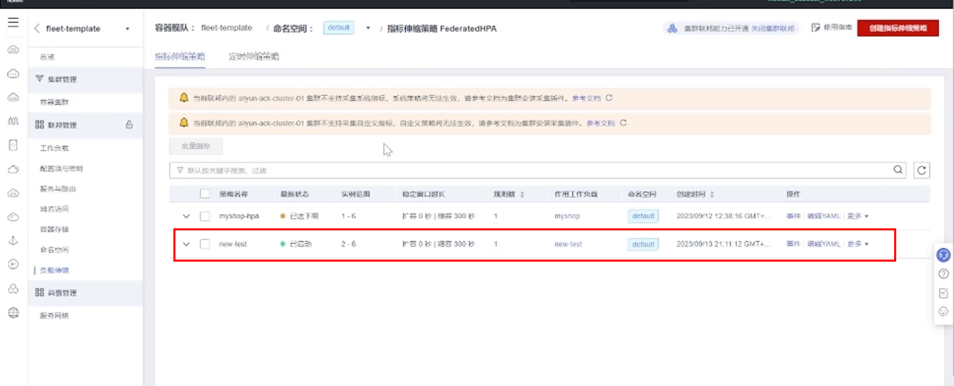
Task: Open the fleet-template switcher dropdown
Action: [x=127, y=29]
